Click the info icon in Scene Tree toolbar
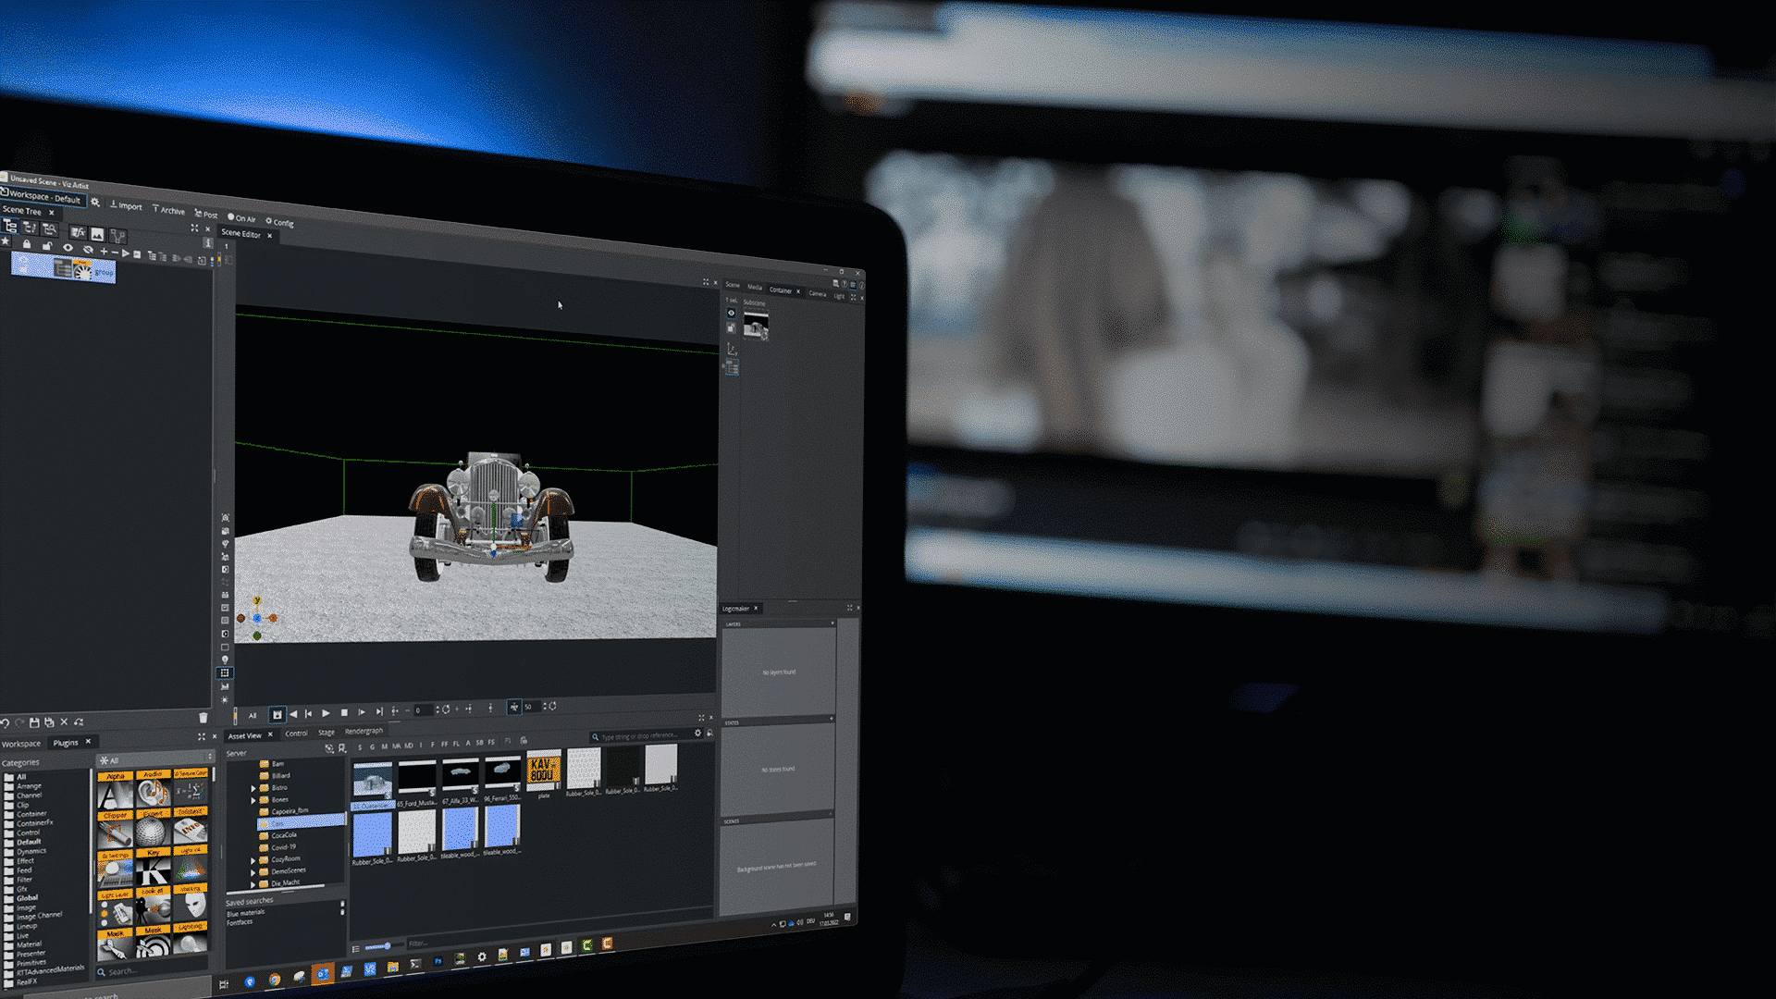Viewport: 1776px width, 999px height. tap(208, 243)
